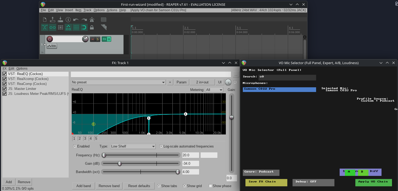Toggle the ReaEQ (Cockos) FX checkbox
This screenshot has height=191, width=398.
pyautogui.click(x=4, y=74)
